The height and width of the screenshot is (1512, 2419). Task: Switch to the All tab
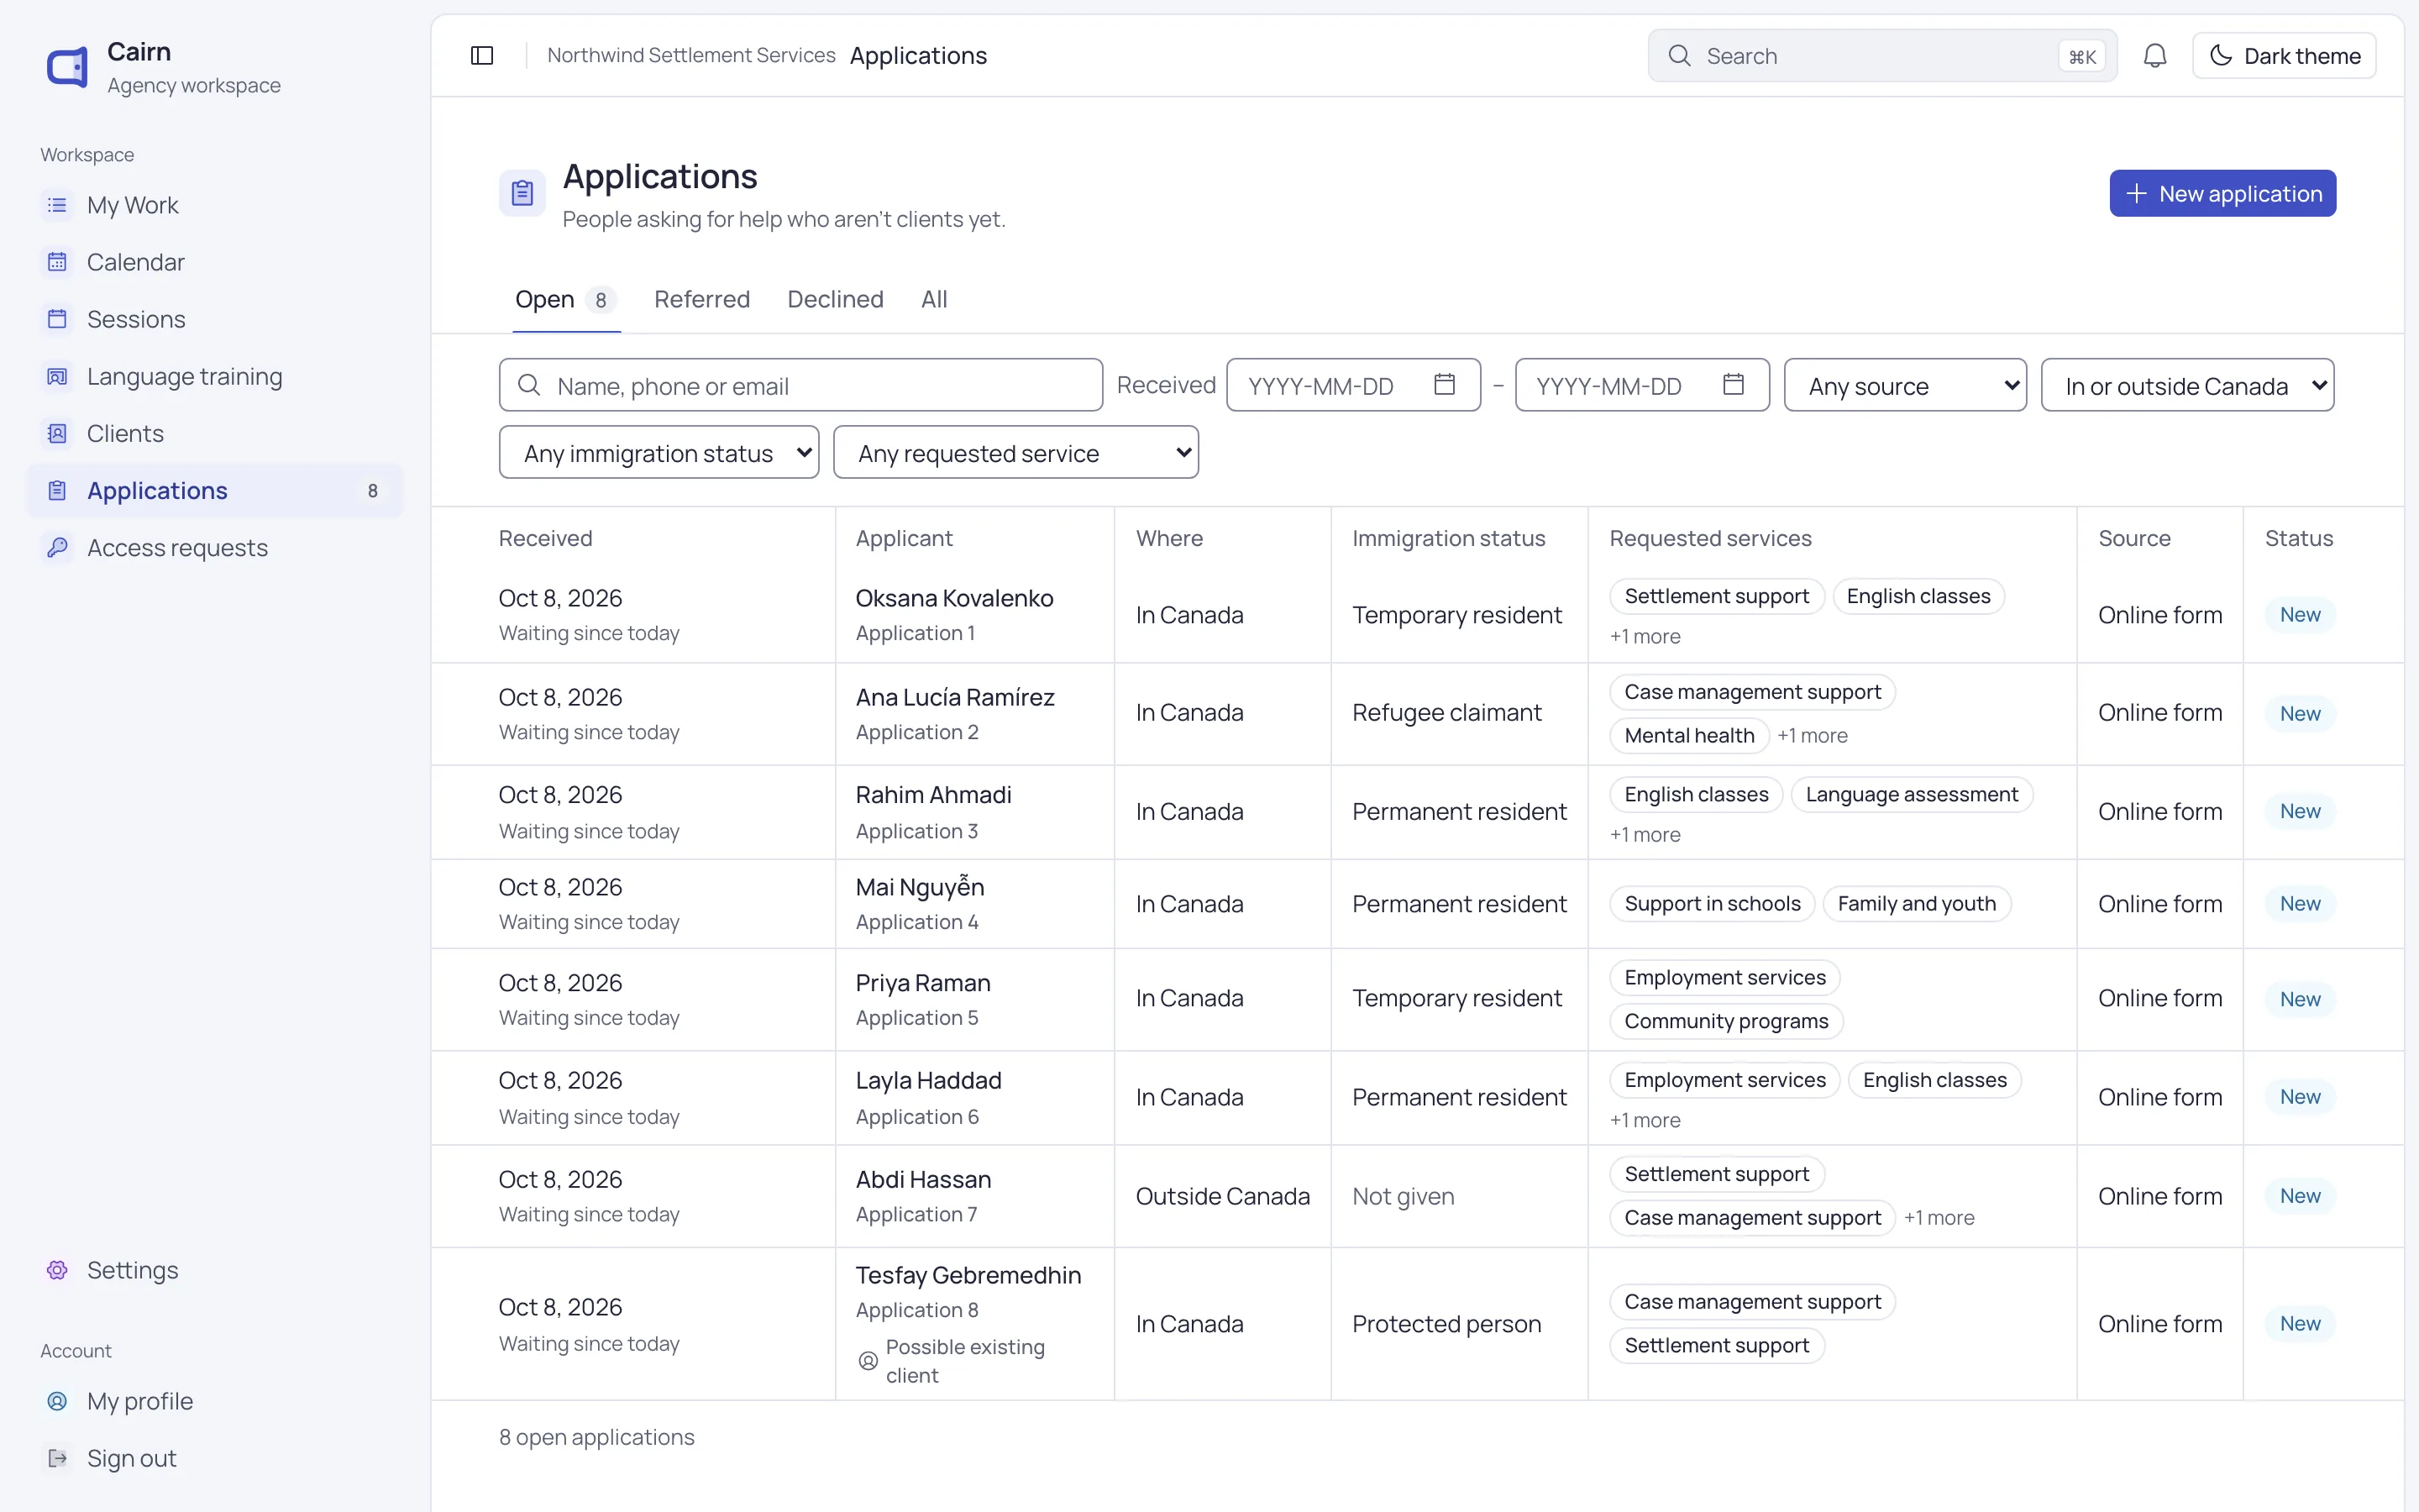pyautogui.click(x=934, y=299)
